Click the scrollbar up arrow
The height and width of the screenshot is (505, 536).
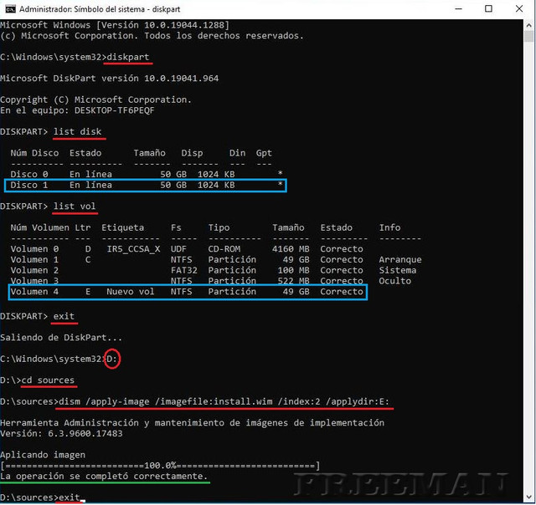pos(529,25)
